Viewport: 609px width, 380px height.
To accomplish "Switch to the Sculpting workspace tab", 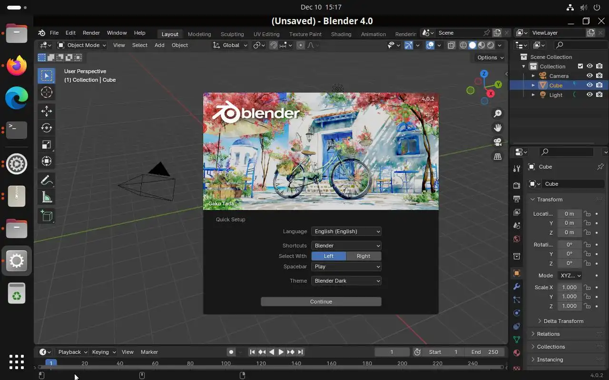I will [x=232, y=34].
